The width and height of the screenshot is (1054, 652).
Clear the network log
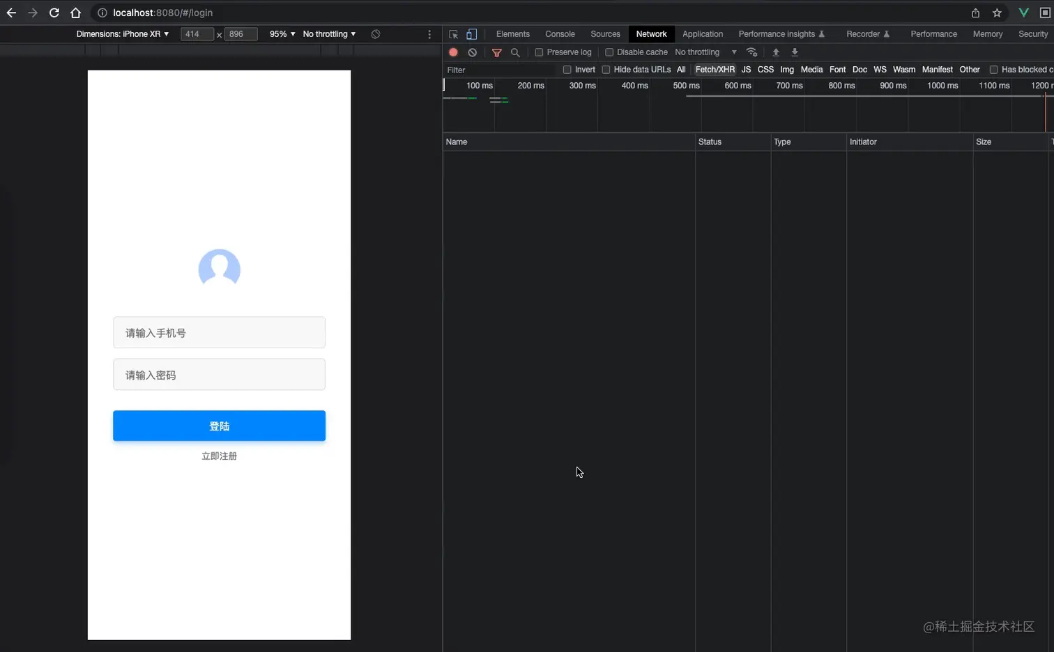473,52
